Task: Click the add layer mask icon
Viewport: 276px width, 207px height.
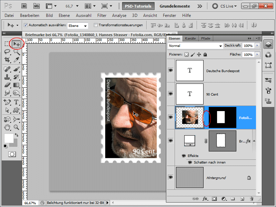Action: coord(214,199)
